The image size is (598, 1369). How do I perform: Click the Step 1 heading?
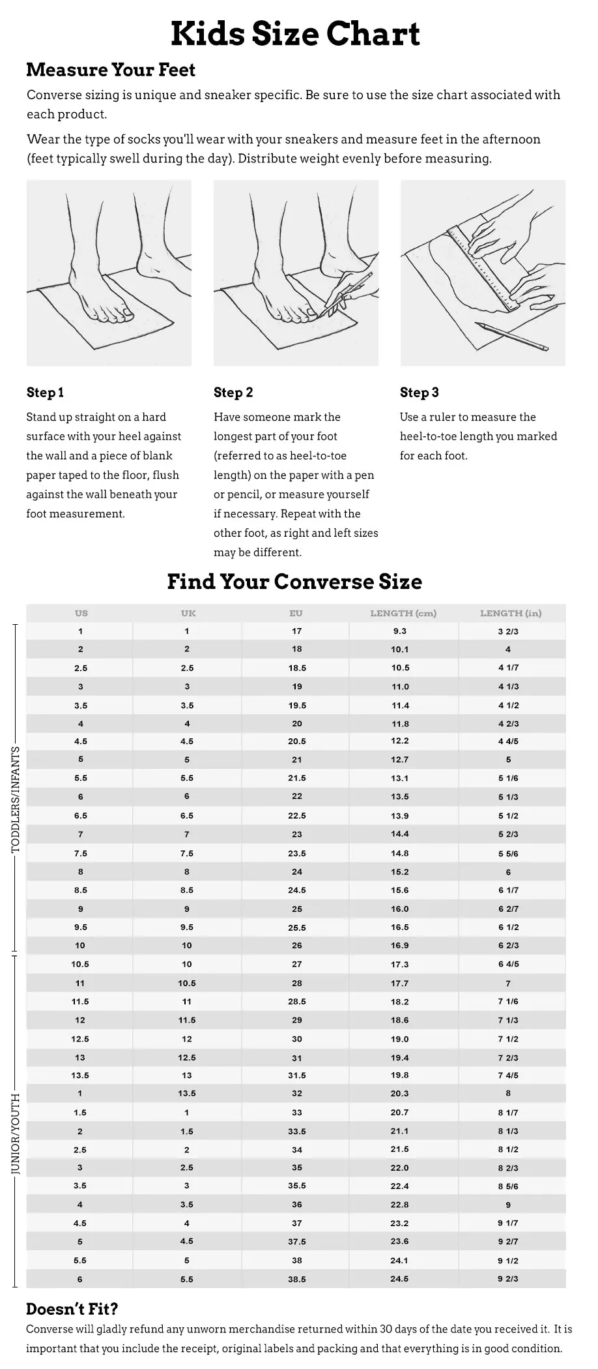pyautogui.click(x=45, y=392)
